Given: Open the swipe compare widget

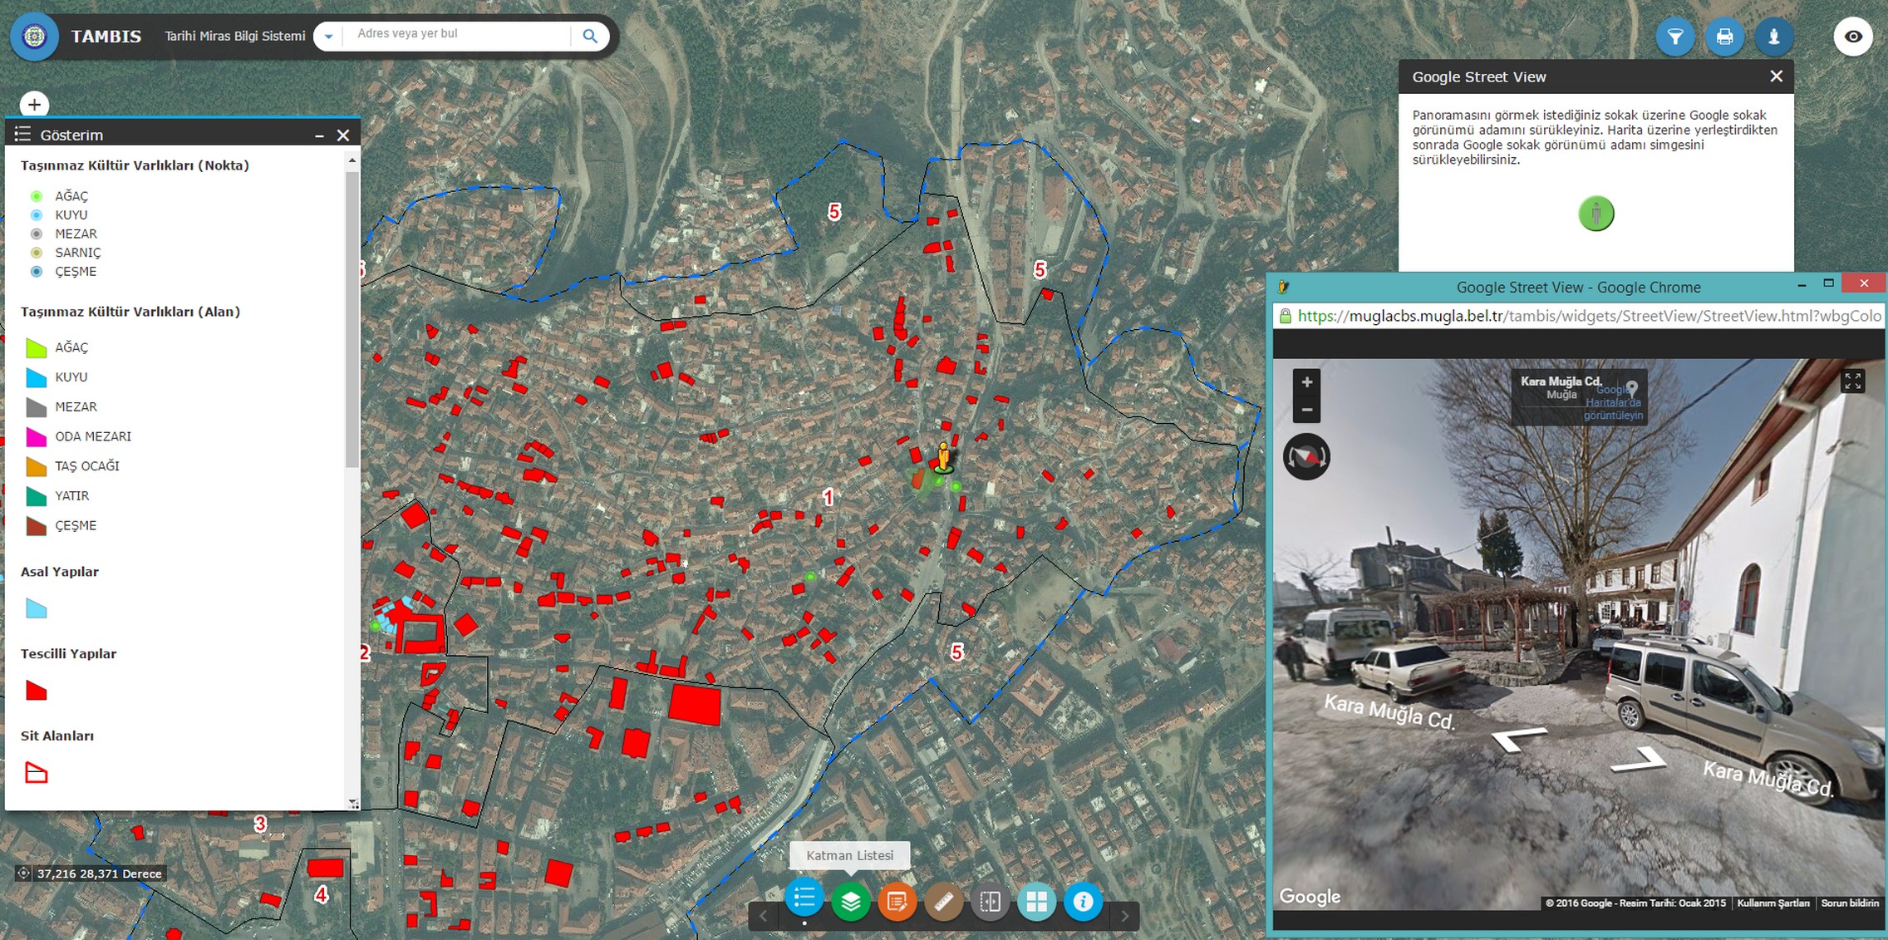Looking at the screenshot, I should click(990, 901).
